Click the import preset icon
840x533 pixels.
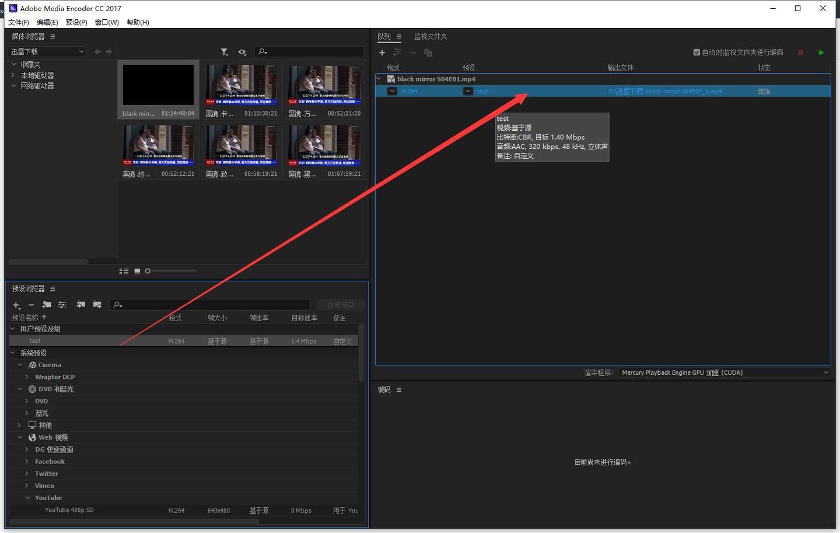coord(82,305)
